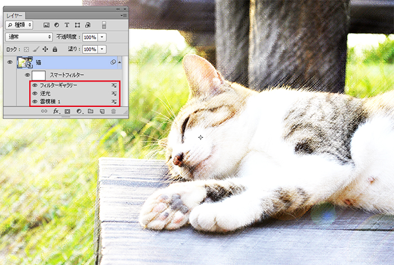Create a new layer group folder
This screenshot has height=265, width=394.
(x=90, y=112)
